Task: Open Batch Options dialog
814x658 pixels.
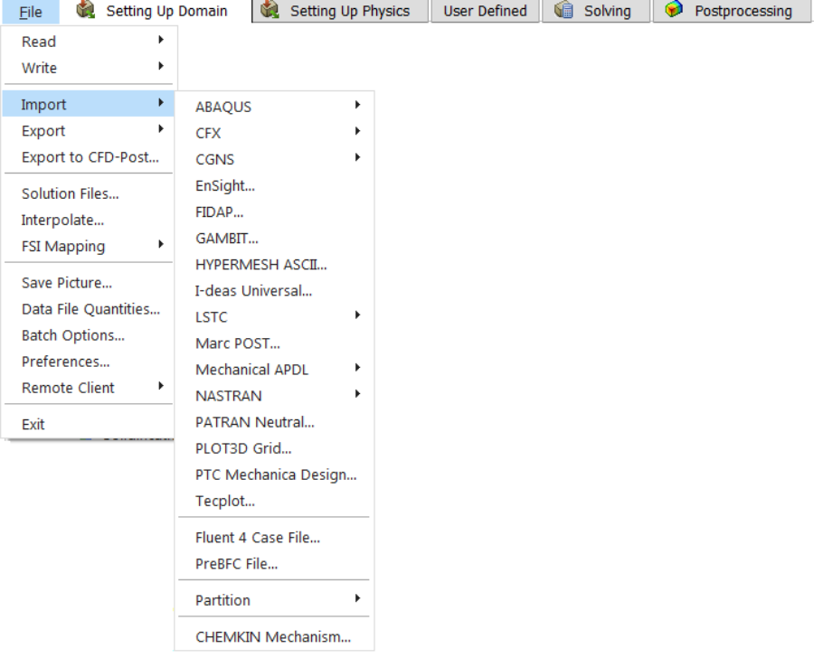Action: [90, 335]
